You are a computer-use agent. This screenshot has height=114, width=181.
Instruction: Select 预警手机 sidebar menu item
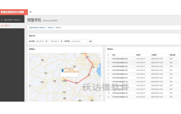(x=12, y=26)
